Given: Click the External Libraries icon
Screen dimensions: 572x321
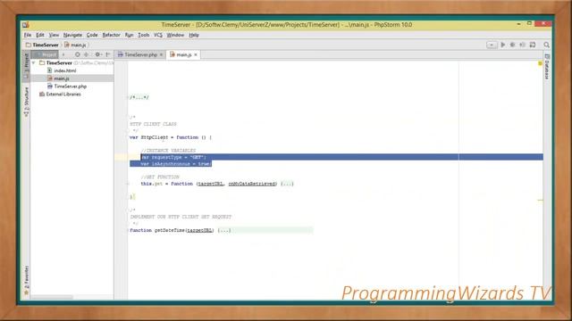Looking at the screenshot, I should 42,95.
